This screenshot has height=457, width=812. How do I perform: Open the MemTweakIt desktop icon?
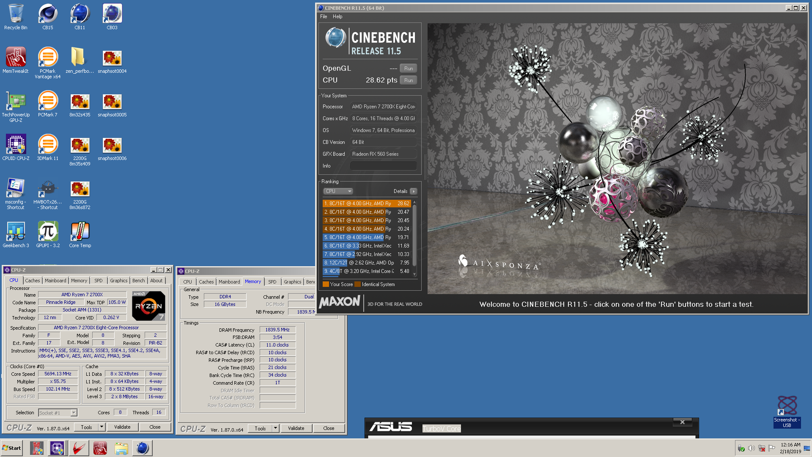[16, 60]
